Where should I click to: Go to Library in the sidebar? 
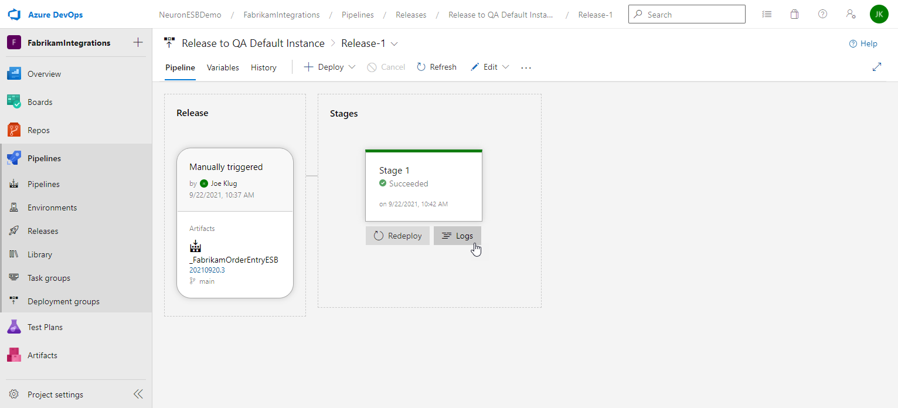(x=76, y=254)
